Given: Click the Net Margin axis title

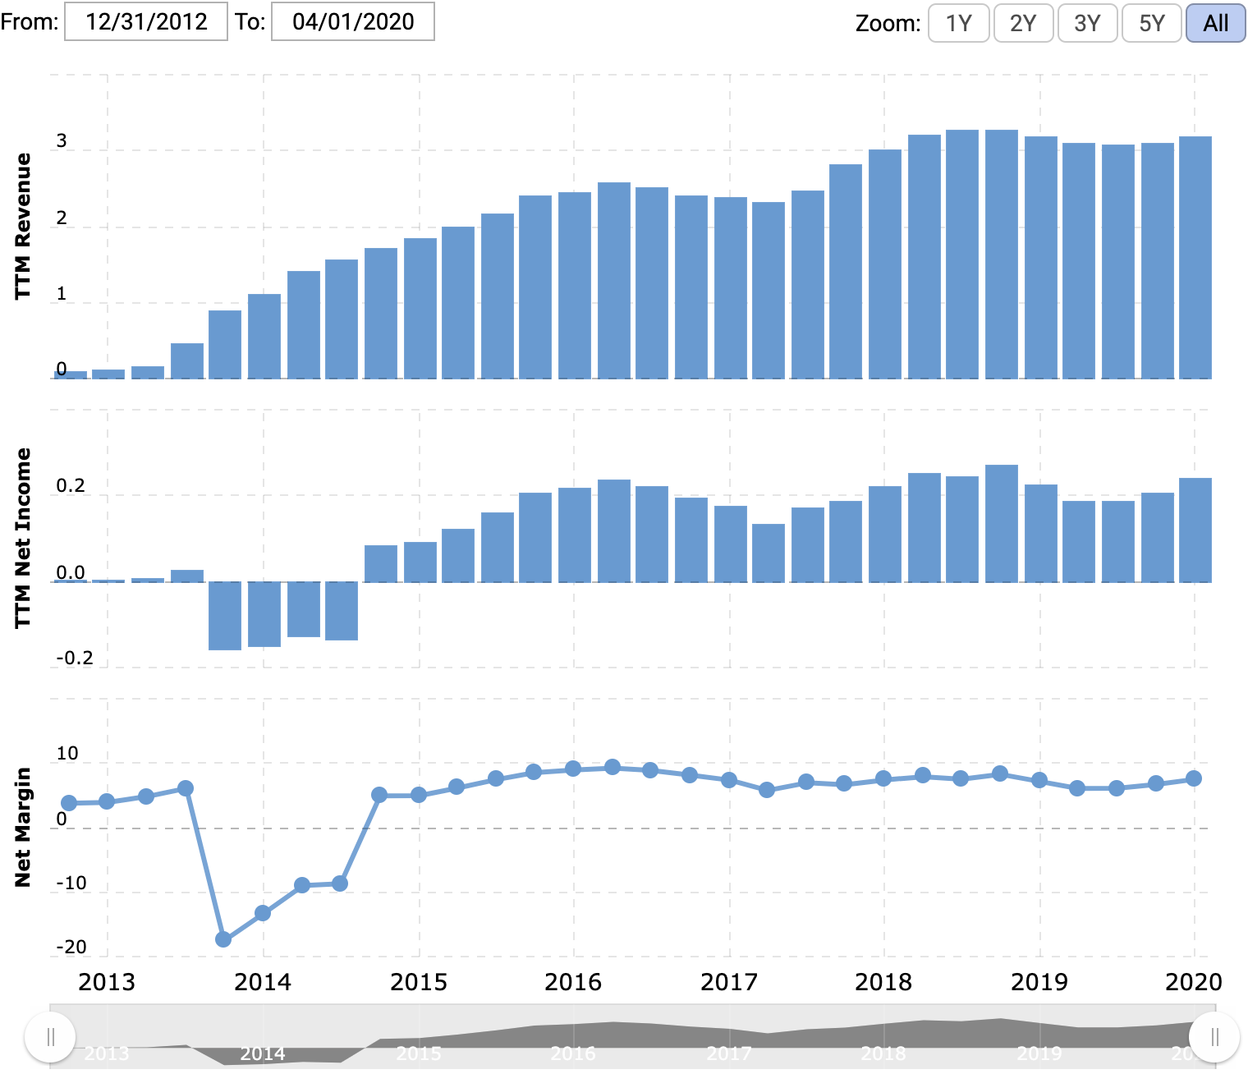Looking at the screenshot, I should coord(22,827).
